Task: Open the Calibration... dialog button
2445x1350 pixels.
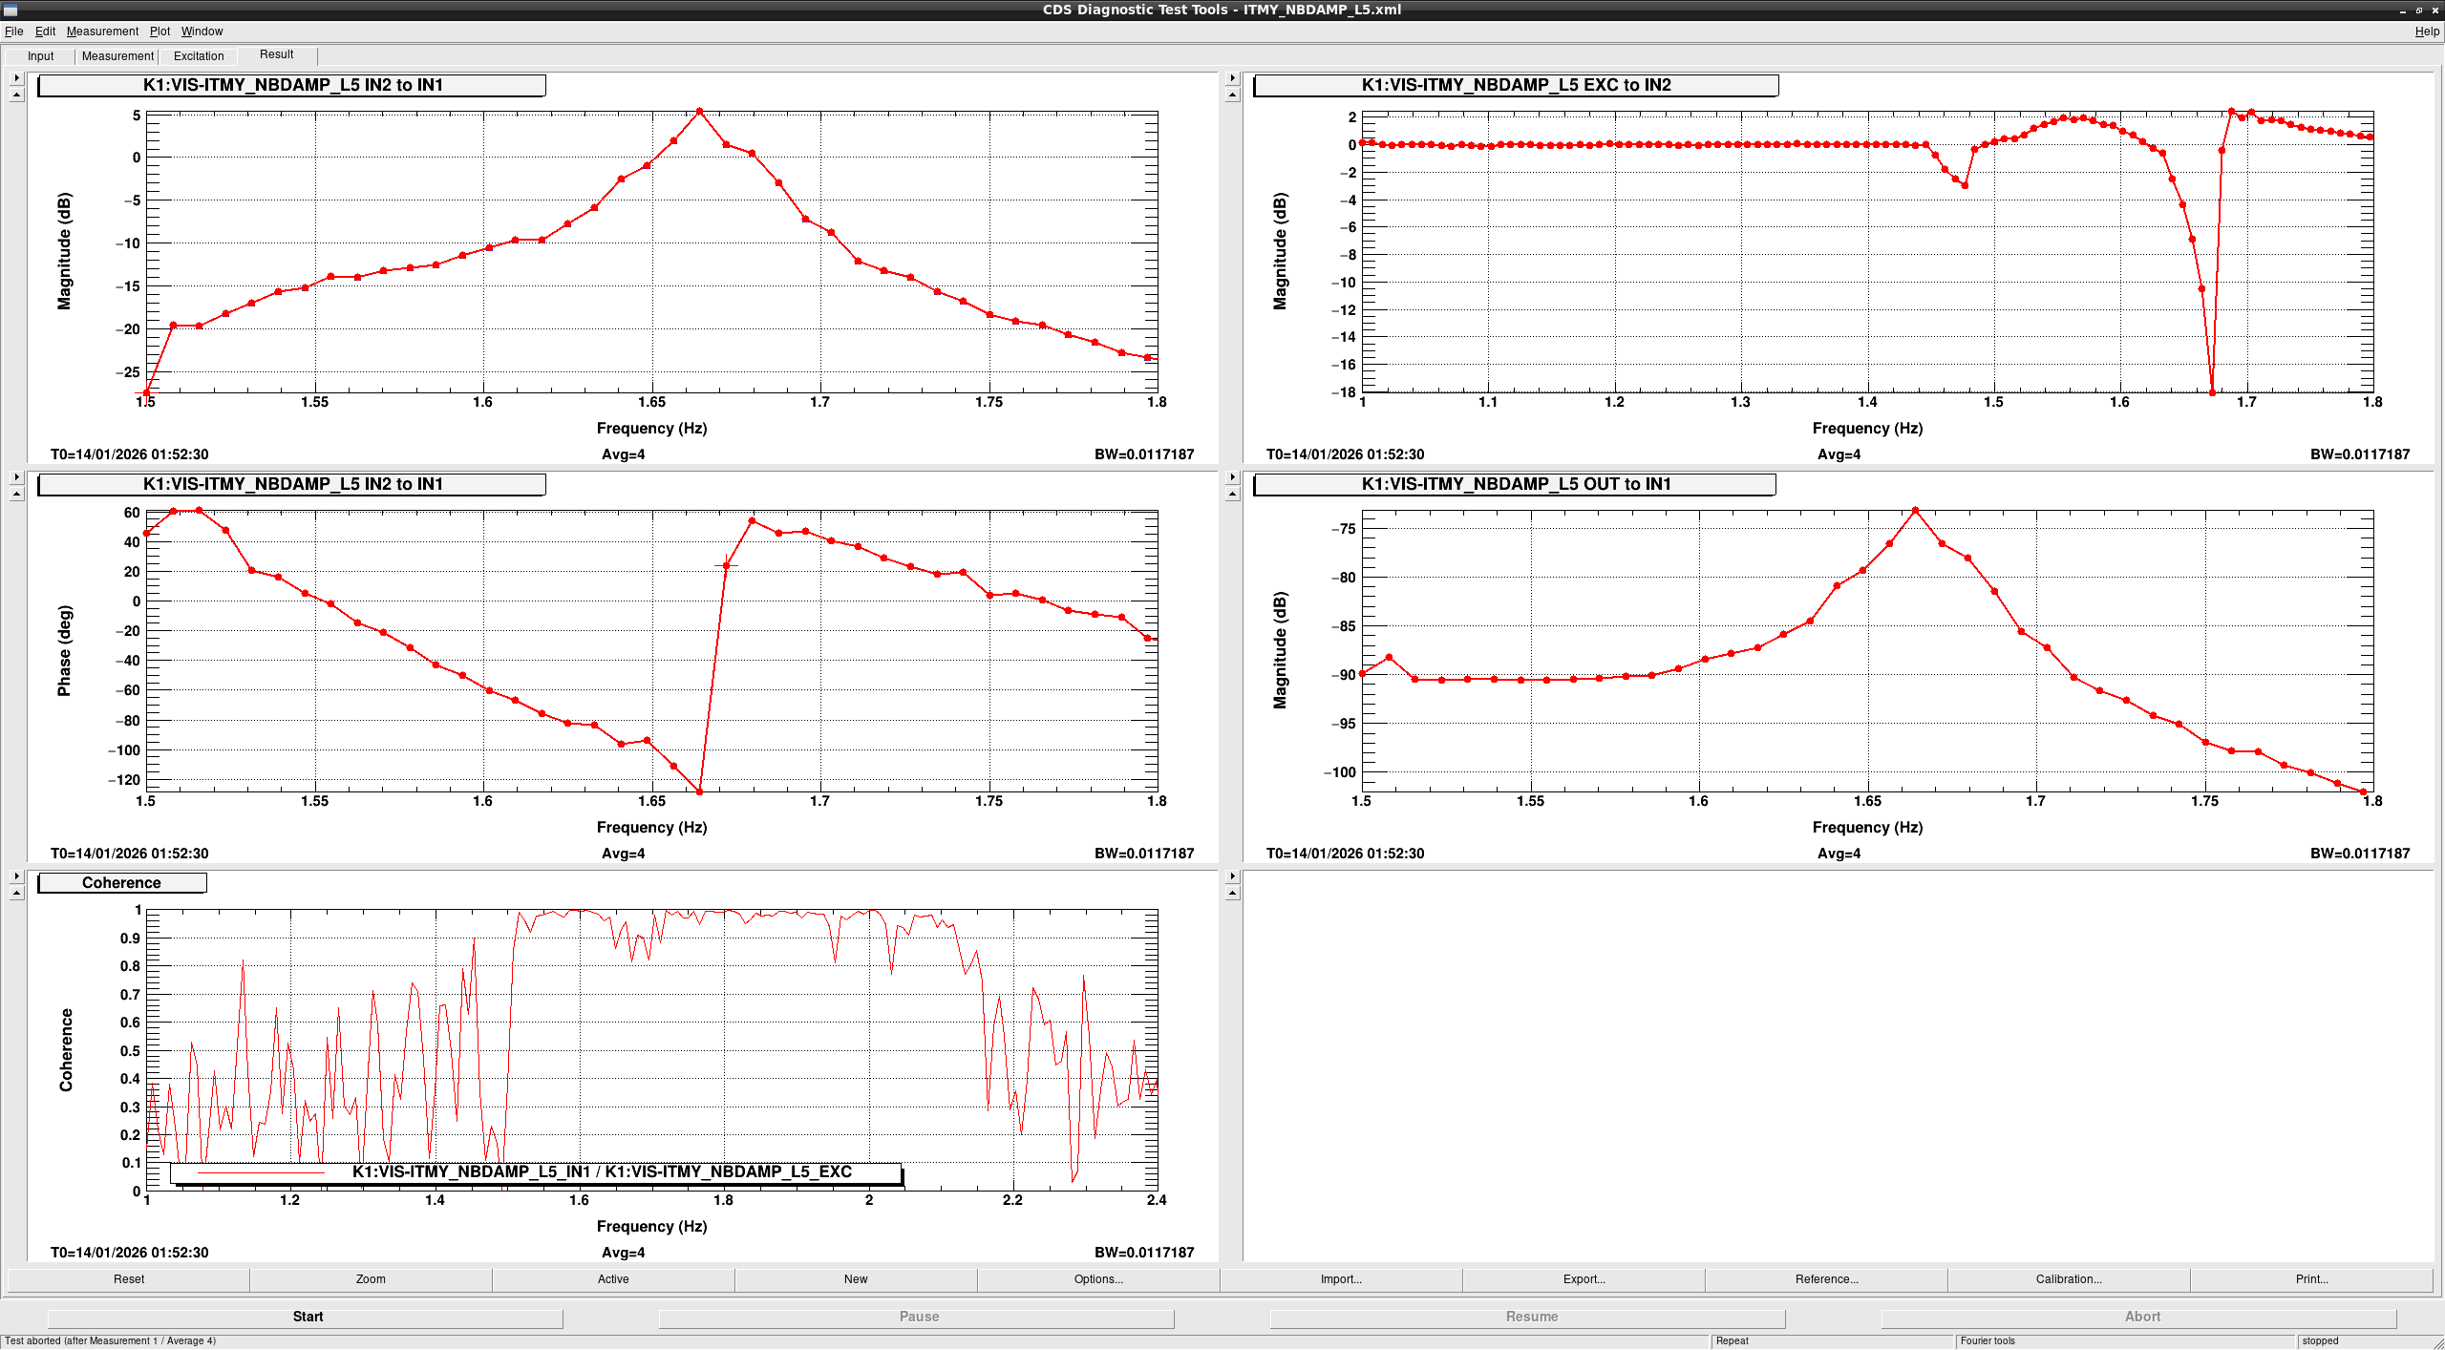Action: point(2068,1279)
